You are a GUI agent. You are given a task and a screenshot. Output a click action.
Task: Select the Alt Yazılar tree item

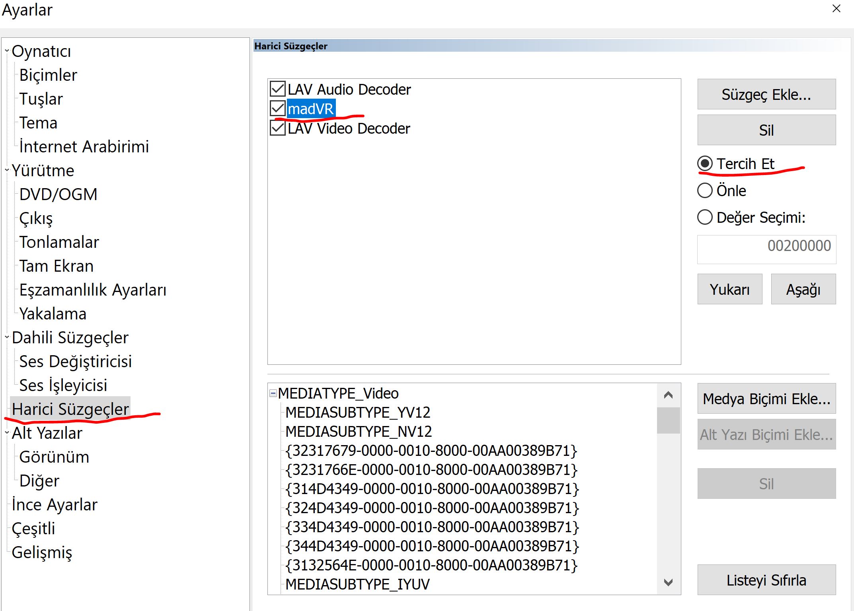(47, 433)
